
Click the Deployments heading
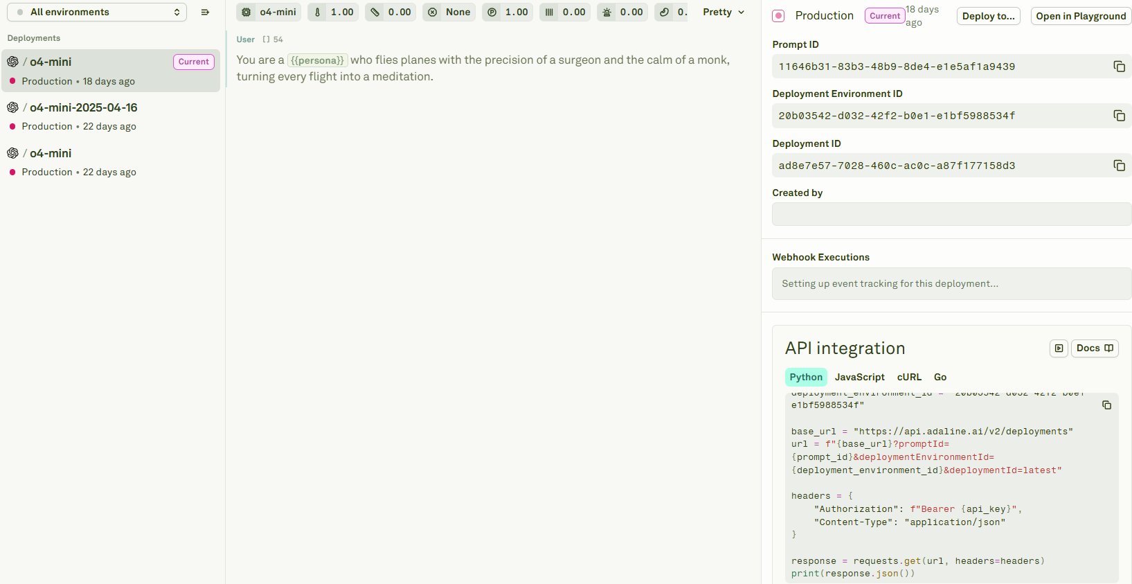tap(34, 38)
